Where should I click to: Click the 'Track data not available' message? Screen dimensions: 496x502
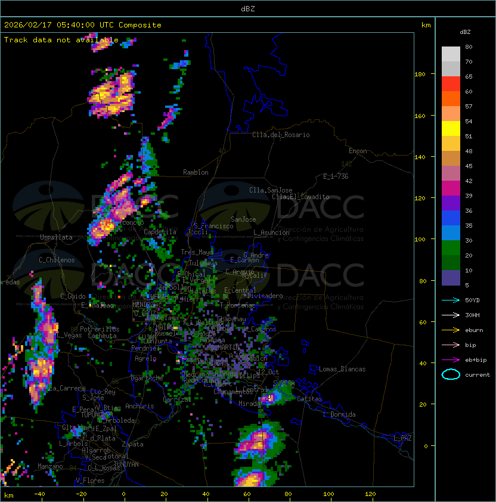[x=61, y=40]
